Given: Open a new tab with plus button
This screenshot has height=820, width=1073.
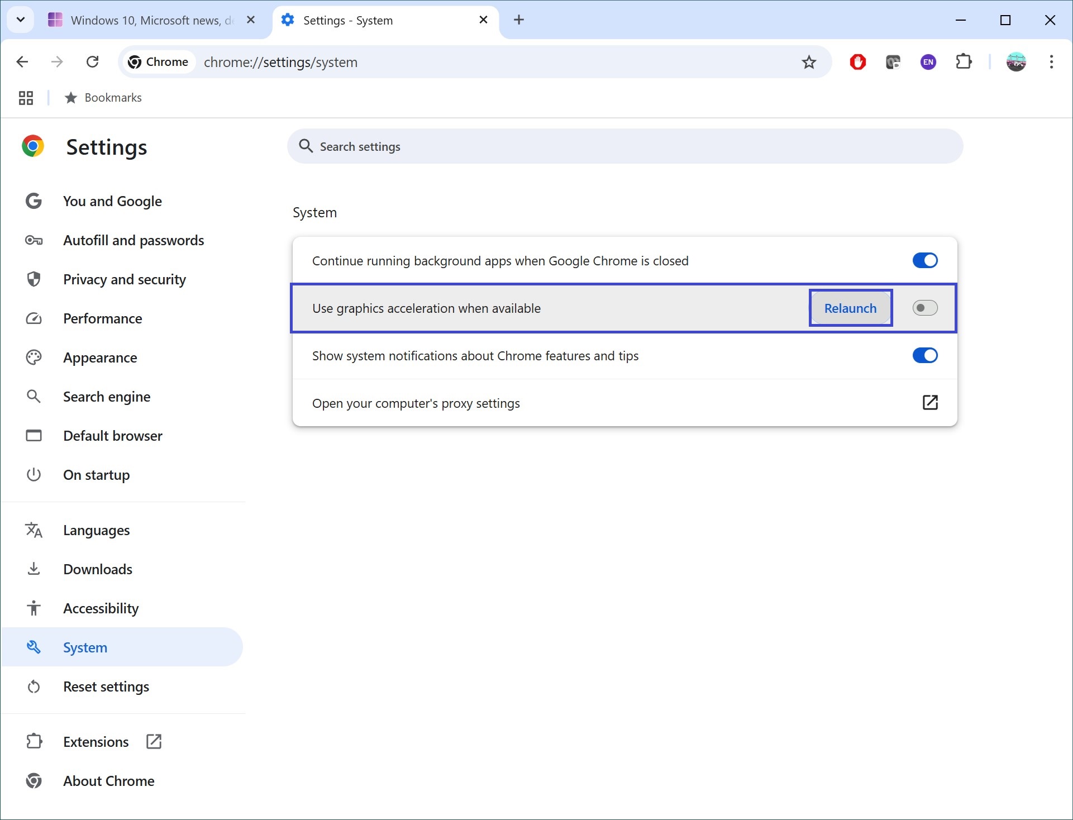Looking at the screenshot, I should pyautogui.click(x=519, y=20).
